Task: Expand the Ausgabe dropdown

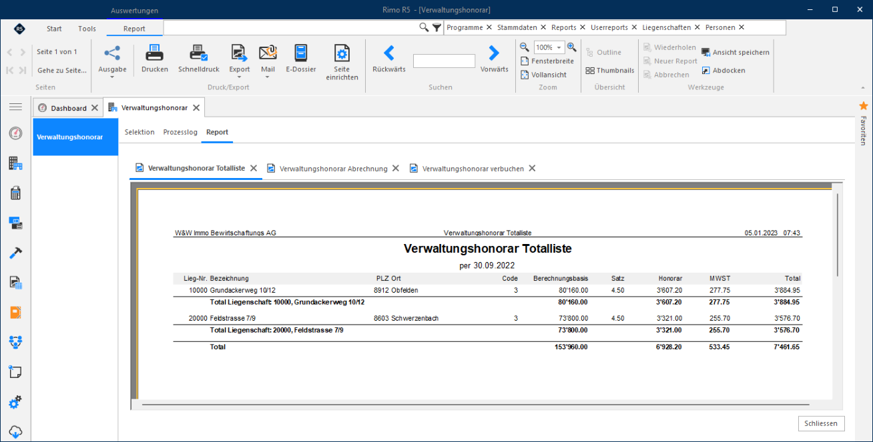Action: click(112, 77)
